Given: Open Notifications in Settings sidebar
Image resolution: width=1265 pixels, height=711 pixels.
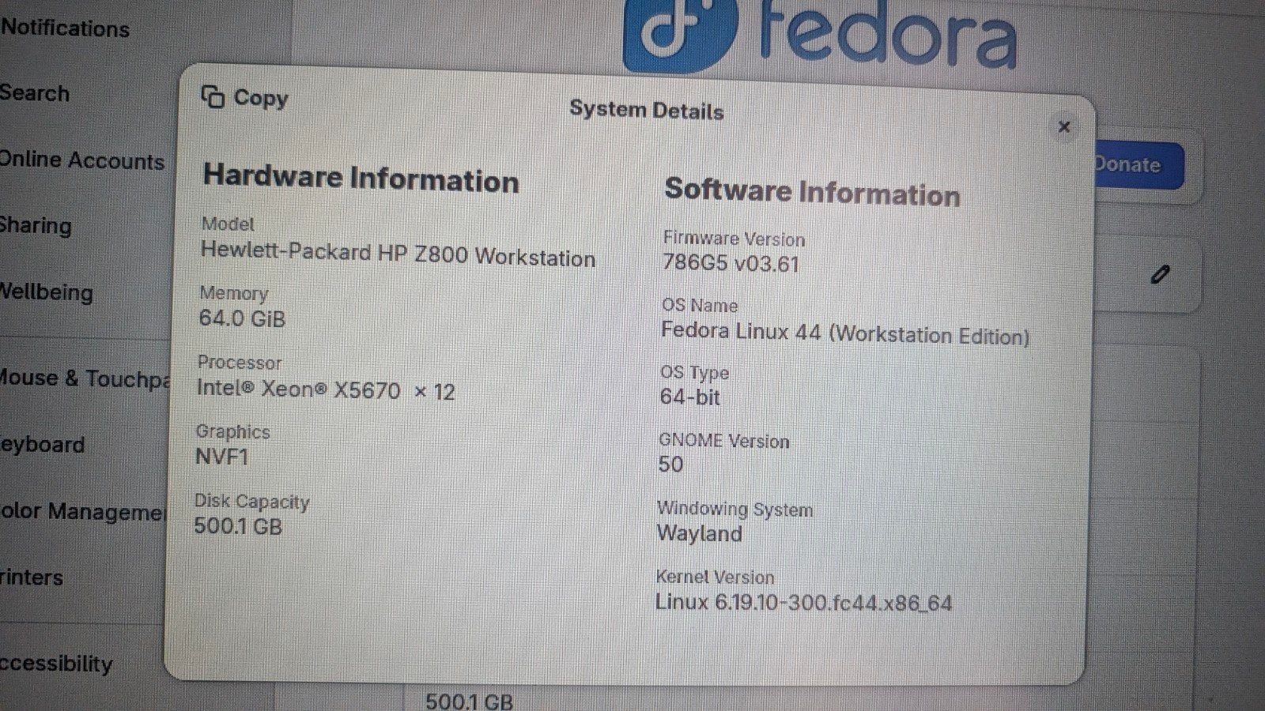Looking at the screenshot, I should pos(65,28).
